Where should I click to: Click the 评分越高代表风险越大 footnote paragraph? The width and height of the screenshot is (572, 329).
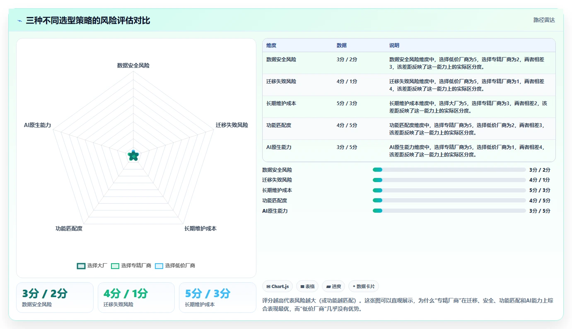(x=408, y=305)
